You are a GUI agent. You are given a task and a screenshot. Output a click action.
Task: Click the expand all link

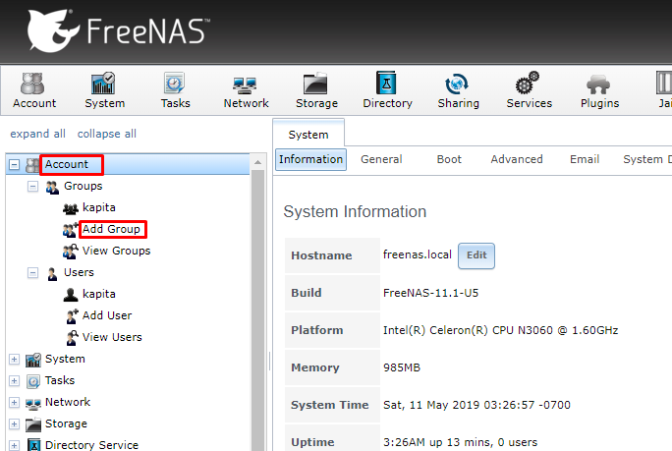click(37, 134)
